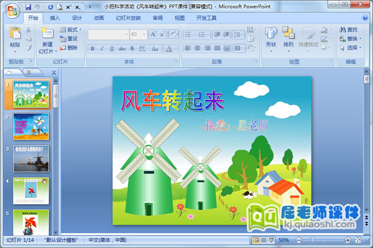Open the clipboard pane launcher
This screenshot has height=248, width=373.
point(31,61)
